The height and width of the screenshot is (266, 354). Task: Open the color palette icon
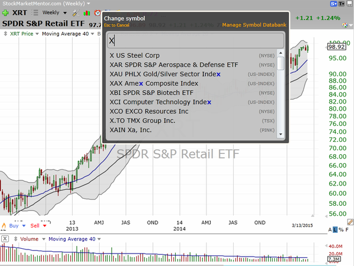pos(345,25)
